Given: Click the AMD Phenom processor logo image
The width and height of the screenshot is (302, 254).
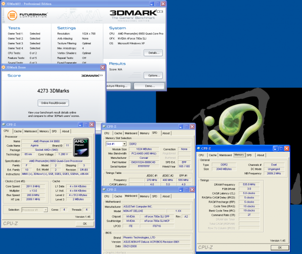Looking at the screenshot, I should pos(81,147).
